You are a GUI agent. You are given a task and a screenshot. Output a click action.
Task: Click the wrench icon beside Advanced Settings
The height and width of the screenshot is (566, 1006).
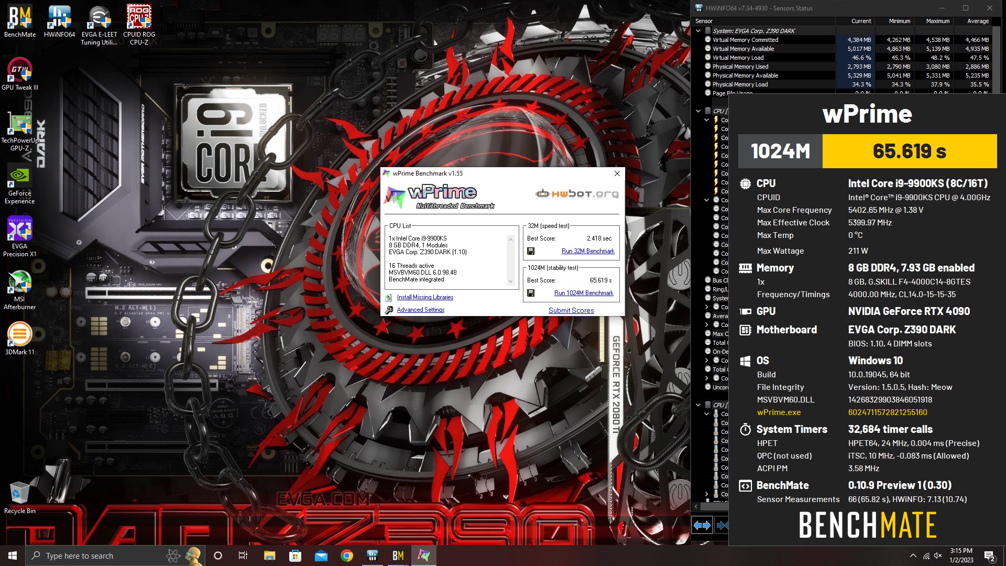(389, 310)
